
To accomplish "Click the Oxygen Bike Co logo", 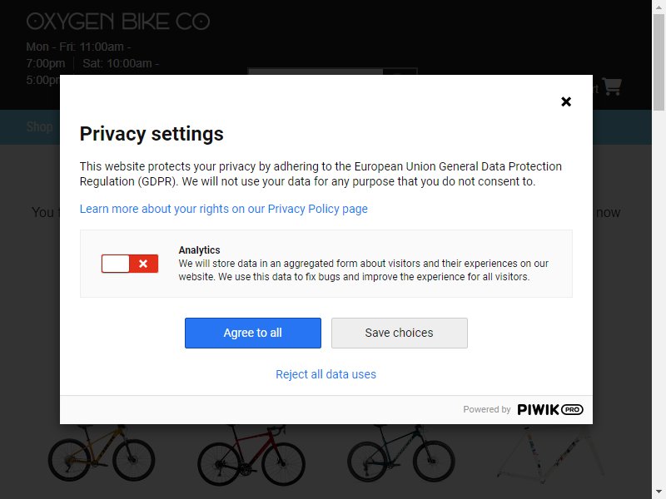I will point(118,22).
